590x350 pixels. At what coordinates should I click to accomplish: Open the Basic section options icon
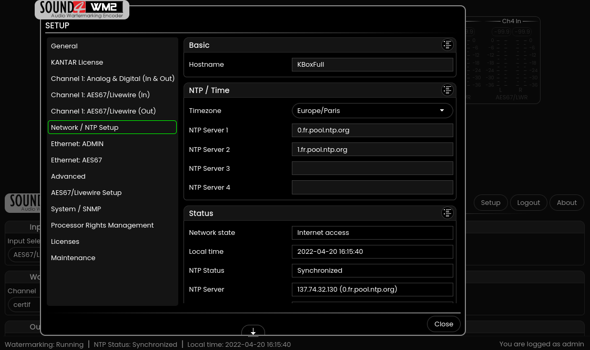pos(447,45)
